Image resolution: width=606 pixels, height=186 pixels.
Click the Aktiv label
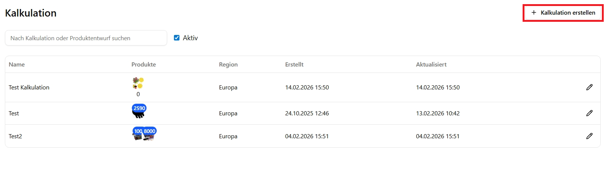coord(190,38)
